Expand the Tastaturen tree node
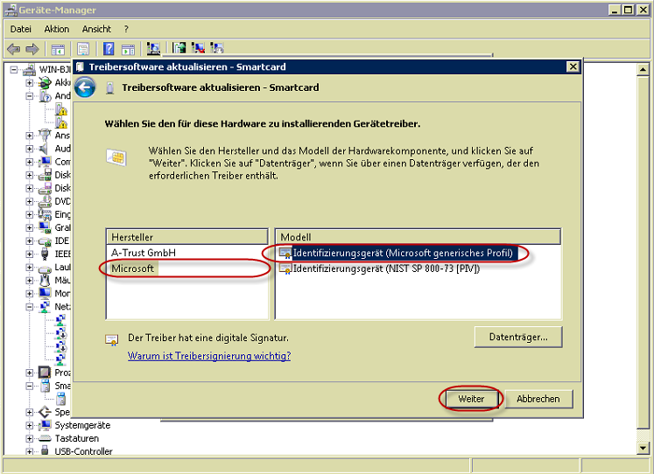 [x=30, y=438]
